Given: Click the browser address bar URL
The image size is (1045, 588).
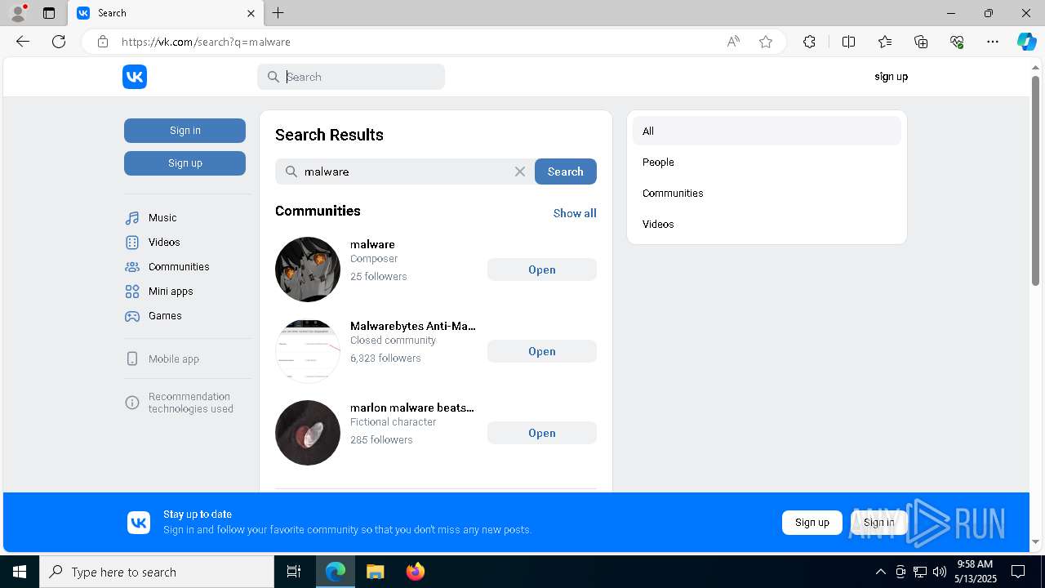Looking at the screenshot, I should coord(206,42).
